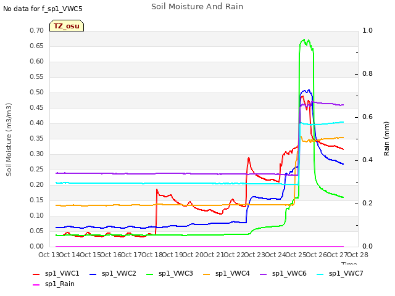Click the sp1_Rain magenta legend swatch

point(36,285)
